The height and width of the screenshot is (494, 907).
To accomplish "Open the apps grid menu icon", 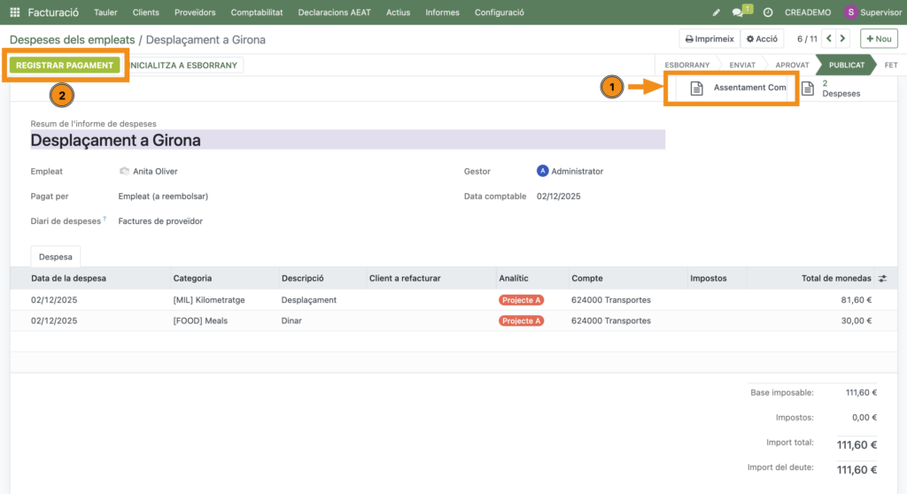I will tap(14, 12).
